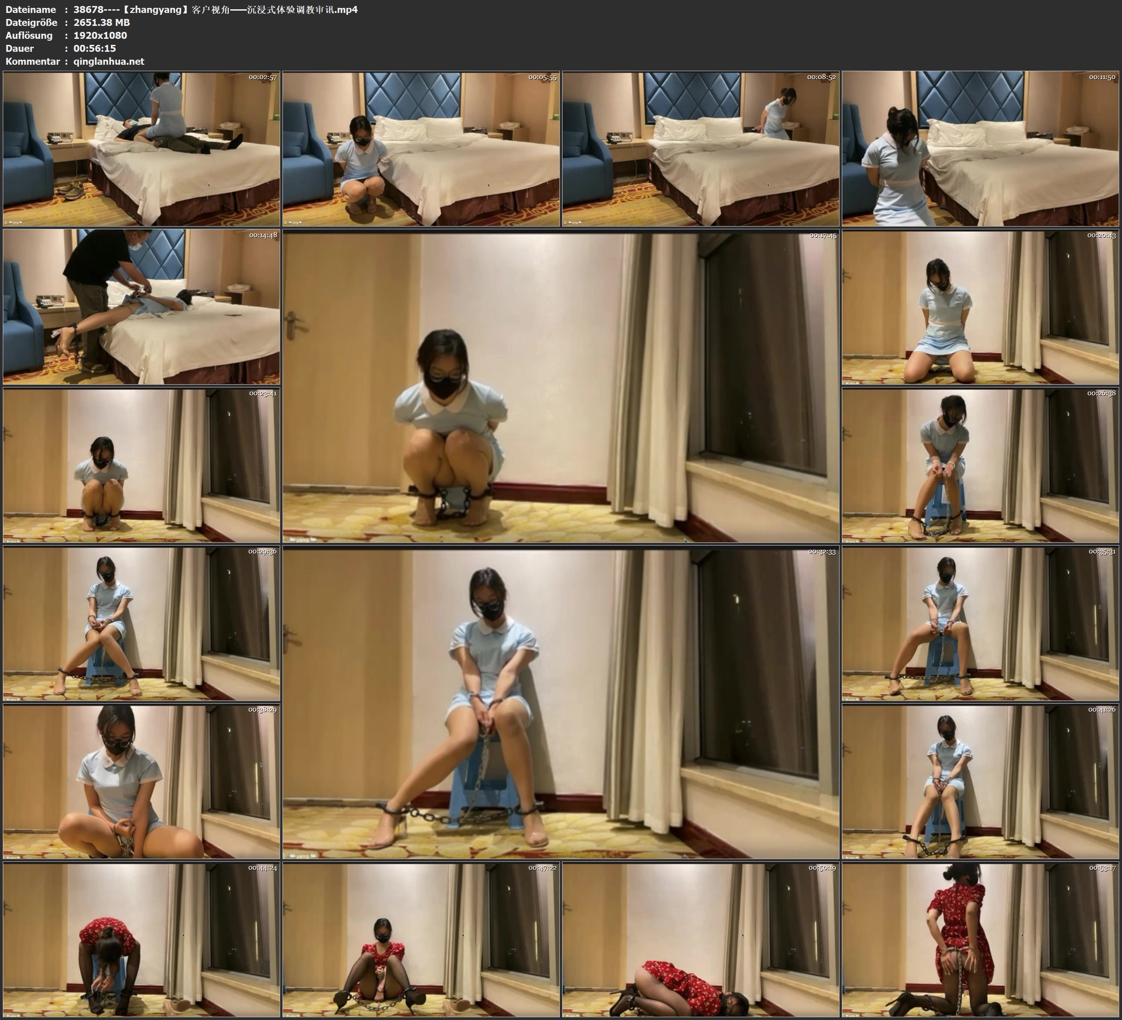Choose the thumbnail at 00:29:36

(141, 623)
